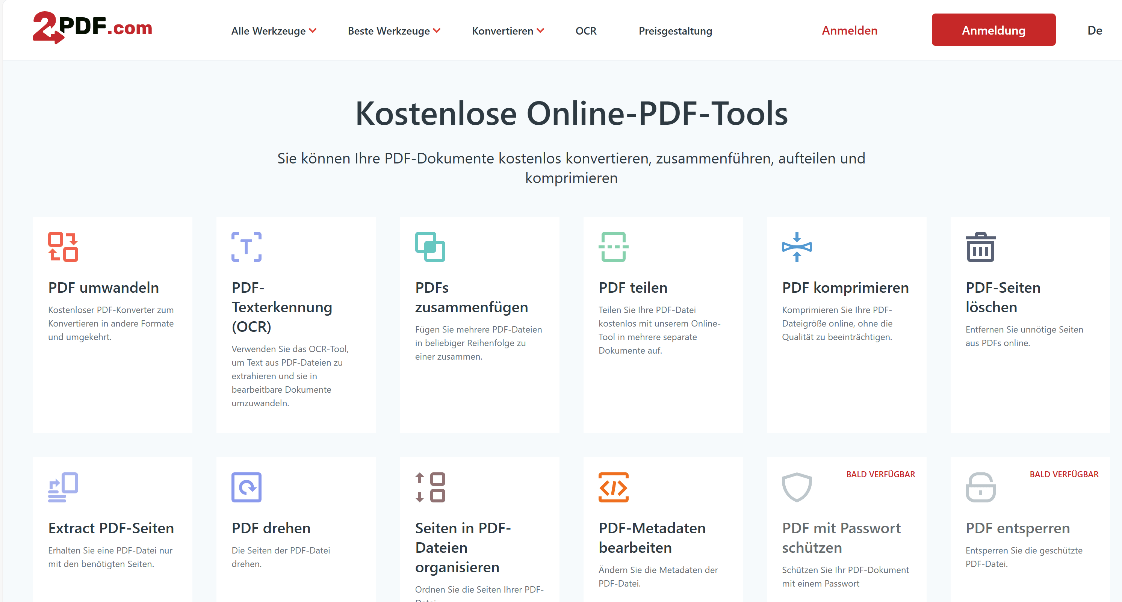
Task: Click the PDF mit Passwort schützen shield icon
Action: pos(797,487)
